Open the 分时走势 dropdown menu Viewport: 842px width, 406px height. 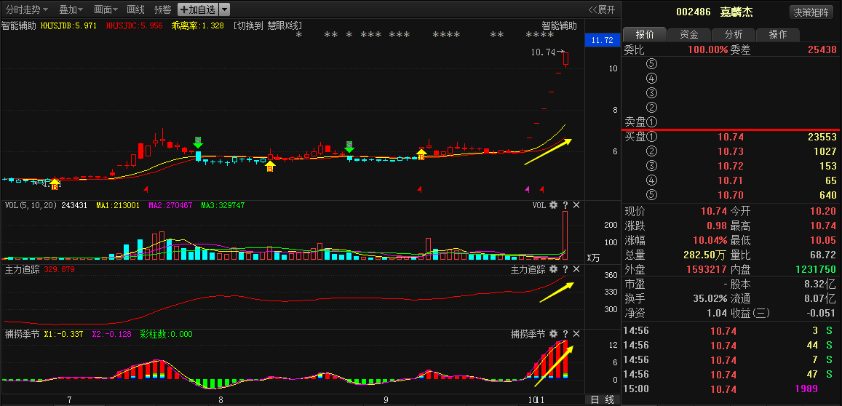26,9
